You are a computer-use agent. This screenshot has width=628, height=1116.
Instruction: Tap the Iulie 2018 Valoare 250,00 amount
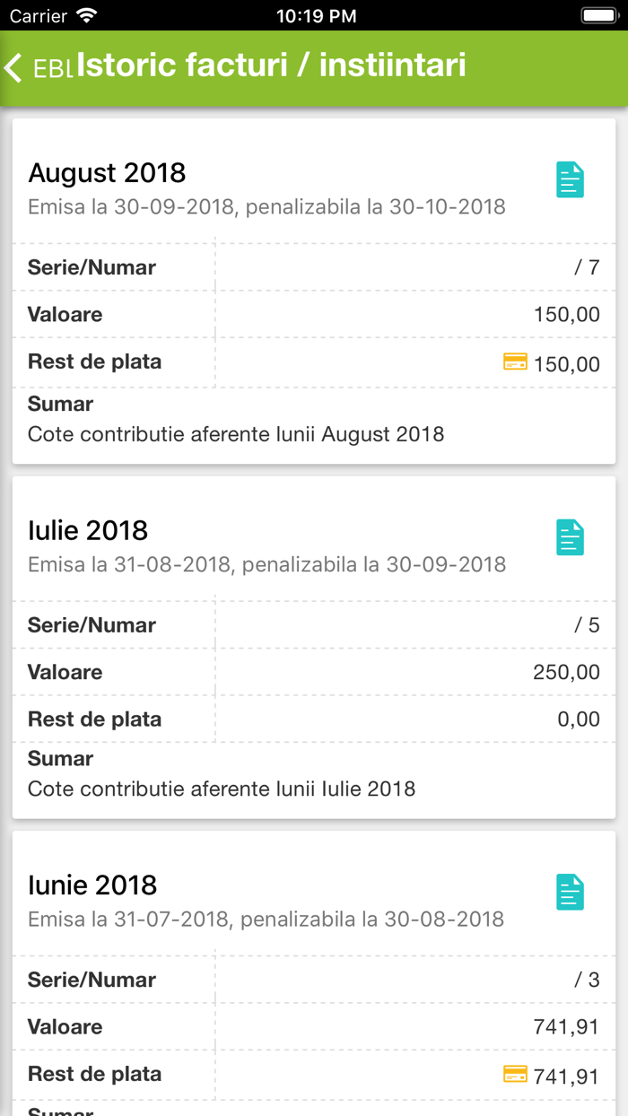pos(566,672)
